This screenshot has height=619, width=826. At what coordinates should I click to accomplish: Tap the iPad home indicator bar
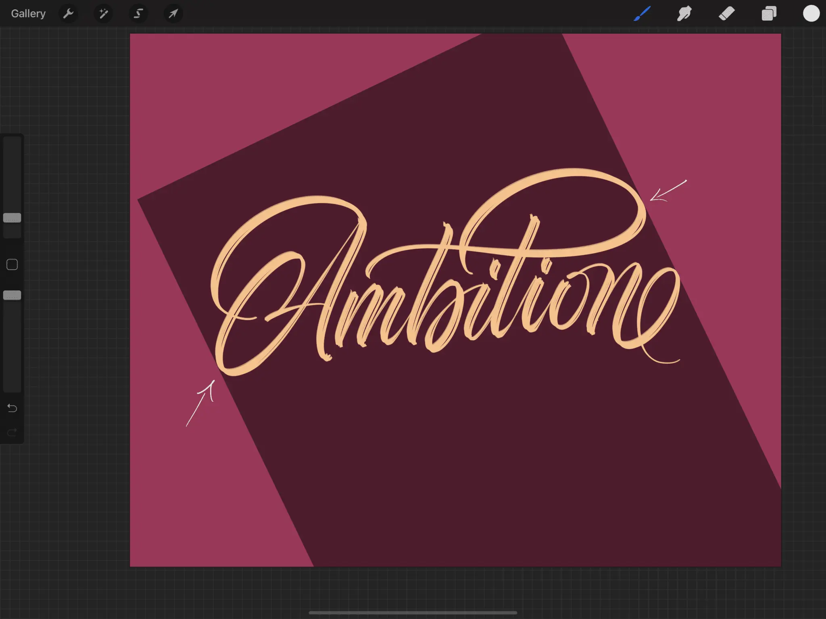pos(413,613)
